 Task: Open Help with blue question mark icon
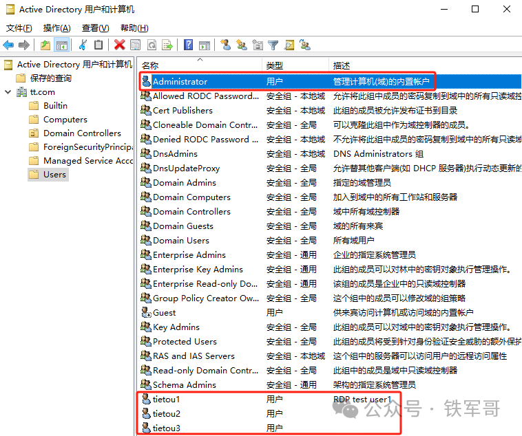click(x=188, y=45)
